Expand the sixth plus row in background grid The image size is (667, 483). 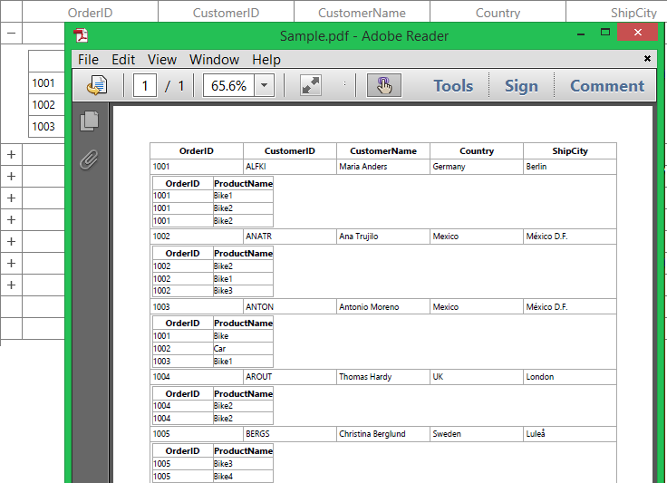[x=12, y=263]
